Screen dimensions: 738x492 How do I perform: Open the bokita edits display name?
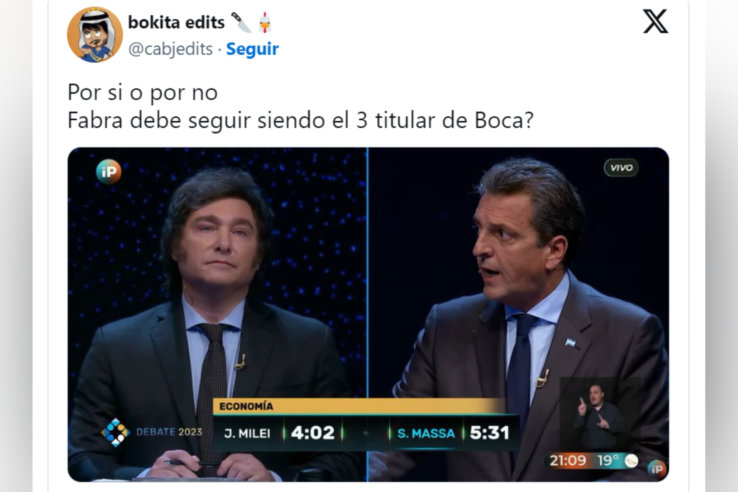pos(176,23)
